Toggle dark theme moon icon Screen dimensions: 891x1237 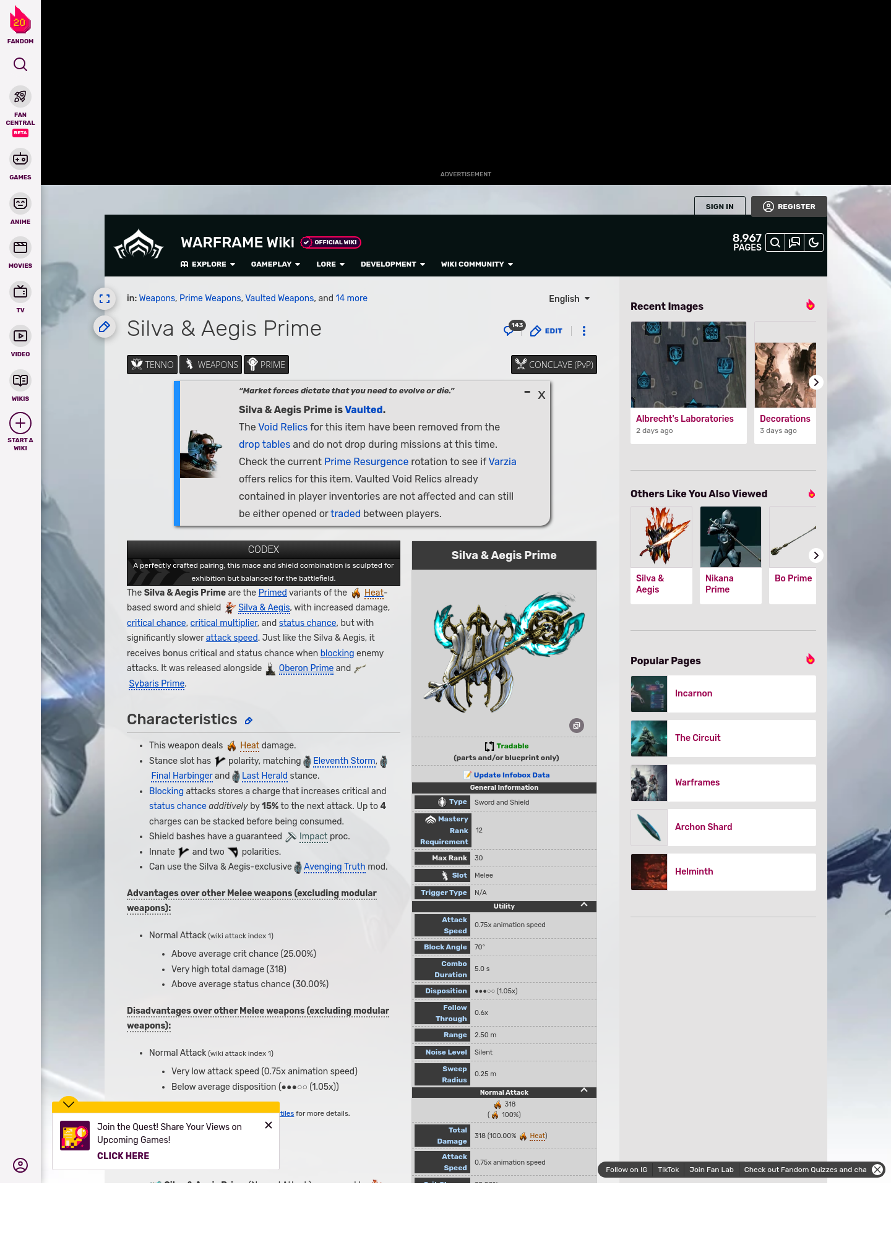[x=814, y=242]
